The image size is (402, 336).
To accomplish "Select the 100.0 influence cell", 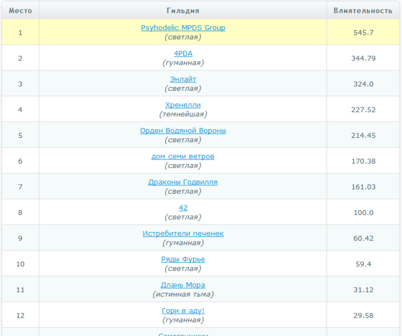I will [363, 213].
